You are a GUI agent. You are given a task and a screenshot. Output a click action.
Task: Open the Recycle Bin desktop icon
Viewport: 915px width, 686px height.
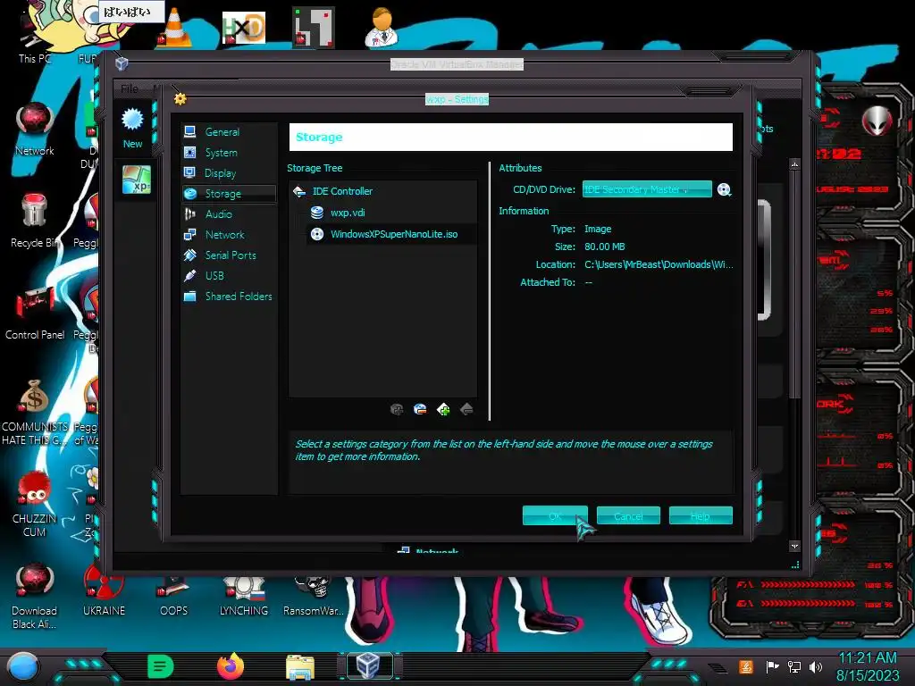(35, 222)
